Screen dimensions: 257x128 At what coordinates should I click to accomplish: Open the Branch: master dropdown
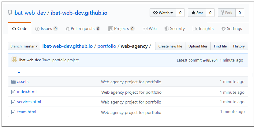[x=24, y=46]
